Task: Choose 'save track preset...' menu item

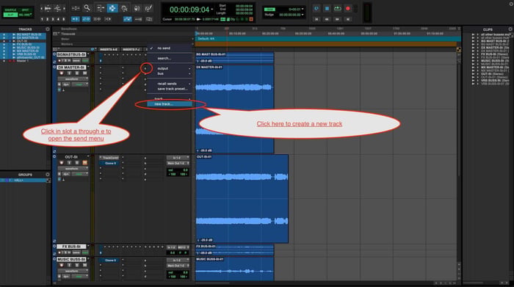Action: point(170,89)
